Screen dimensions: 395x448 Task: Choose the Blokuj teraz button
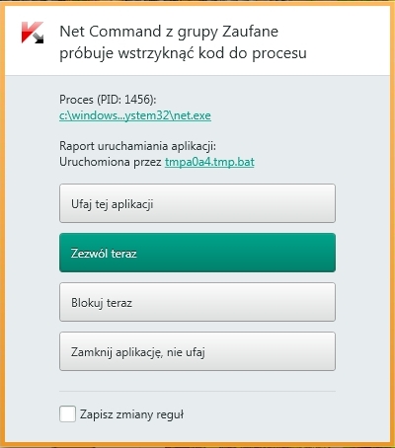click(197, 302)
